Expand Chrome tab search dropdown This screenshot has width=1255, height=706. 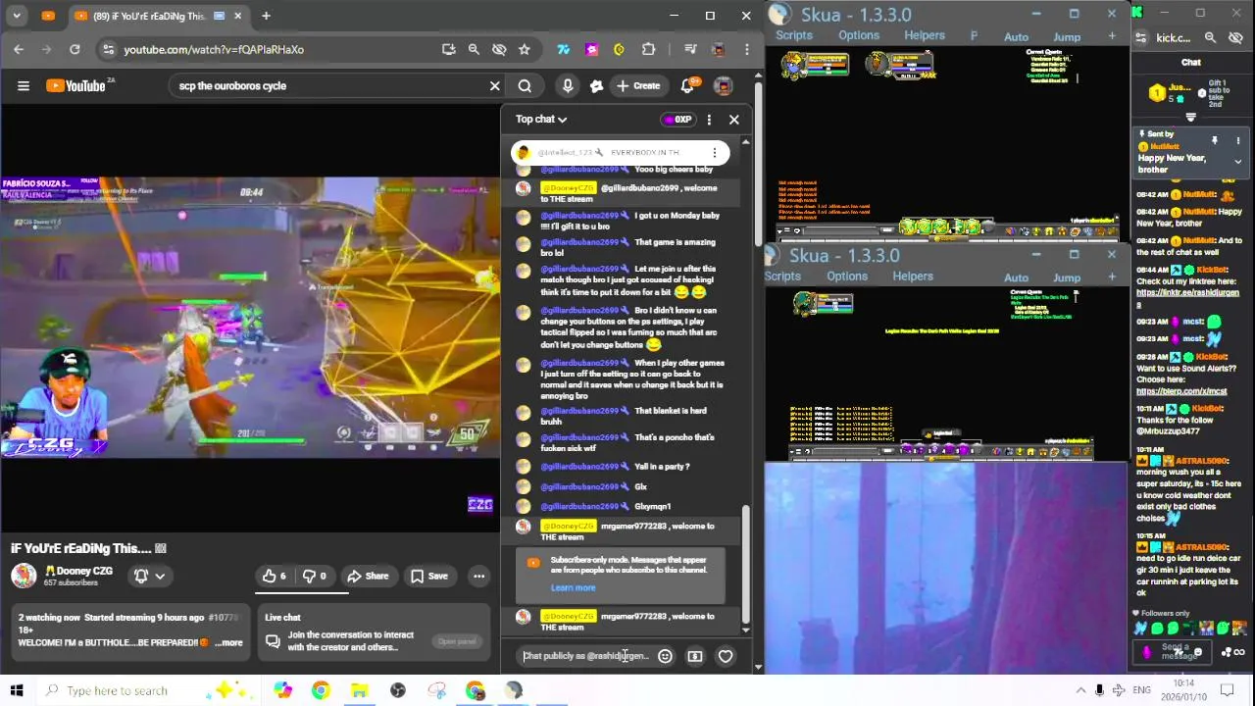18,16
